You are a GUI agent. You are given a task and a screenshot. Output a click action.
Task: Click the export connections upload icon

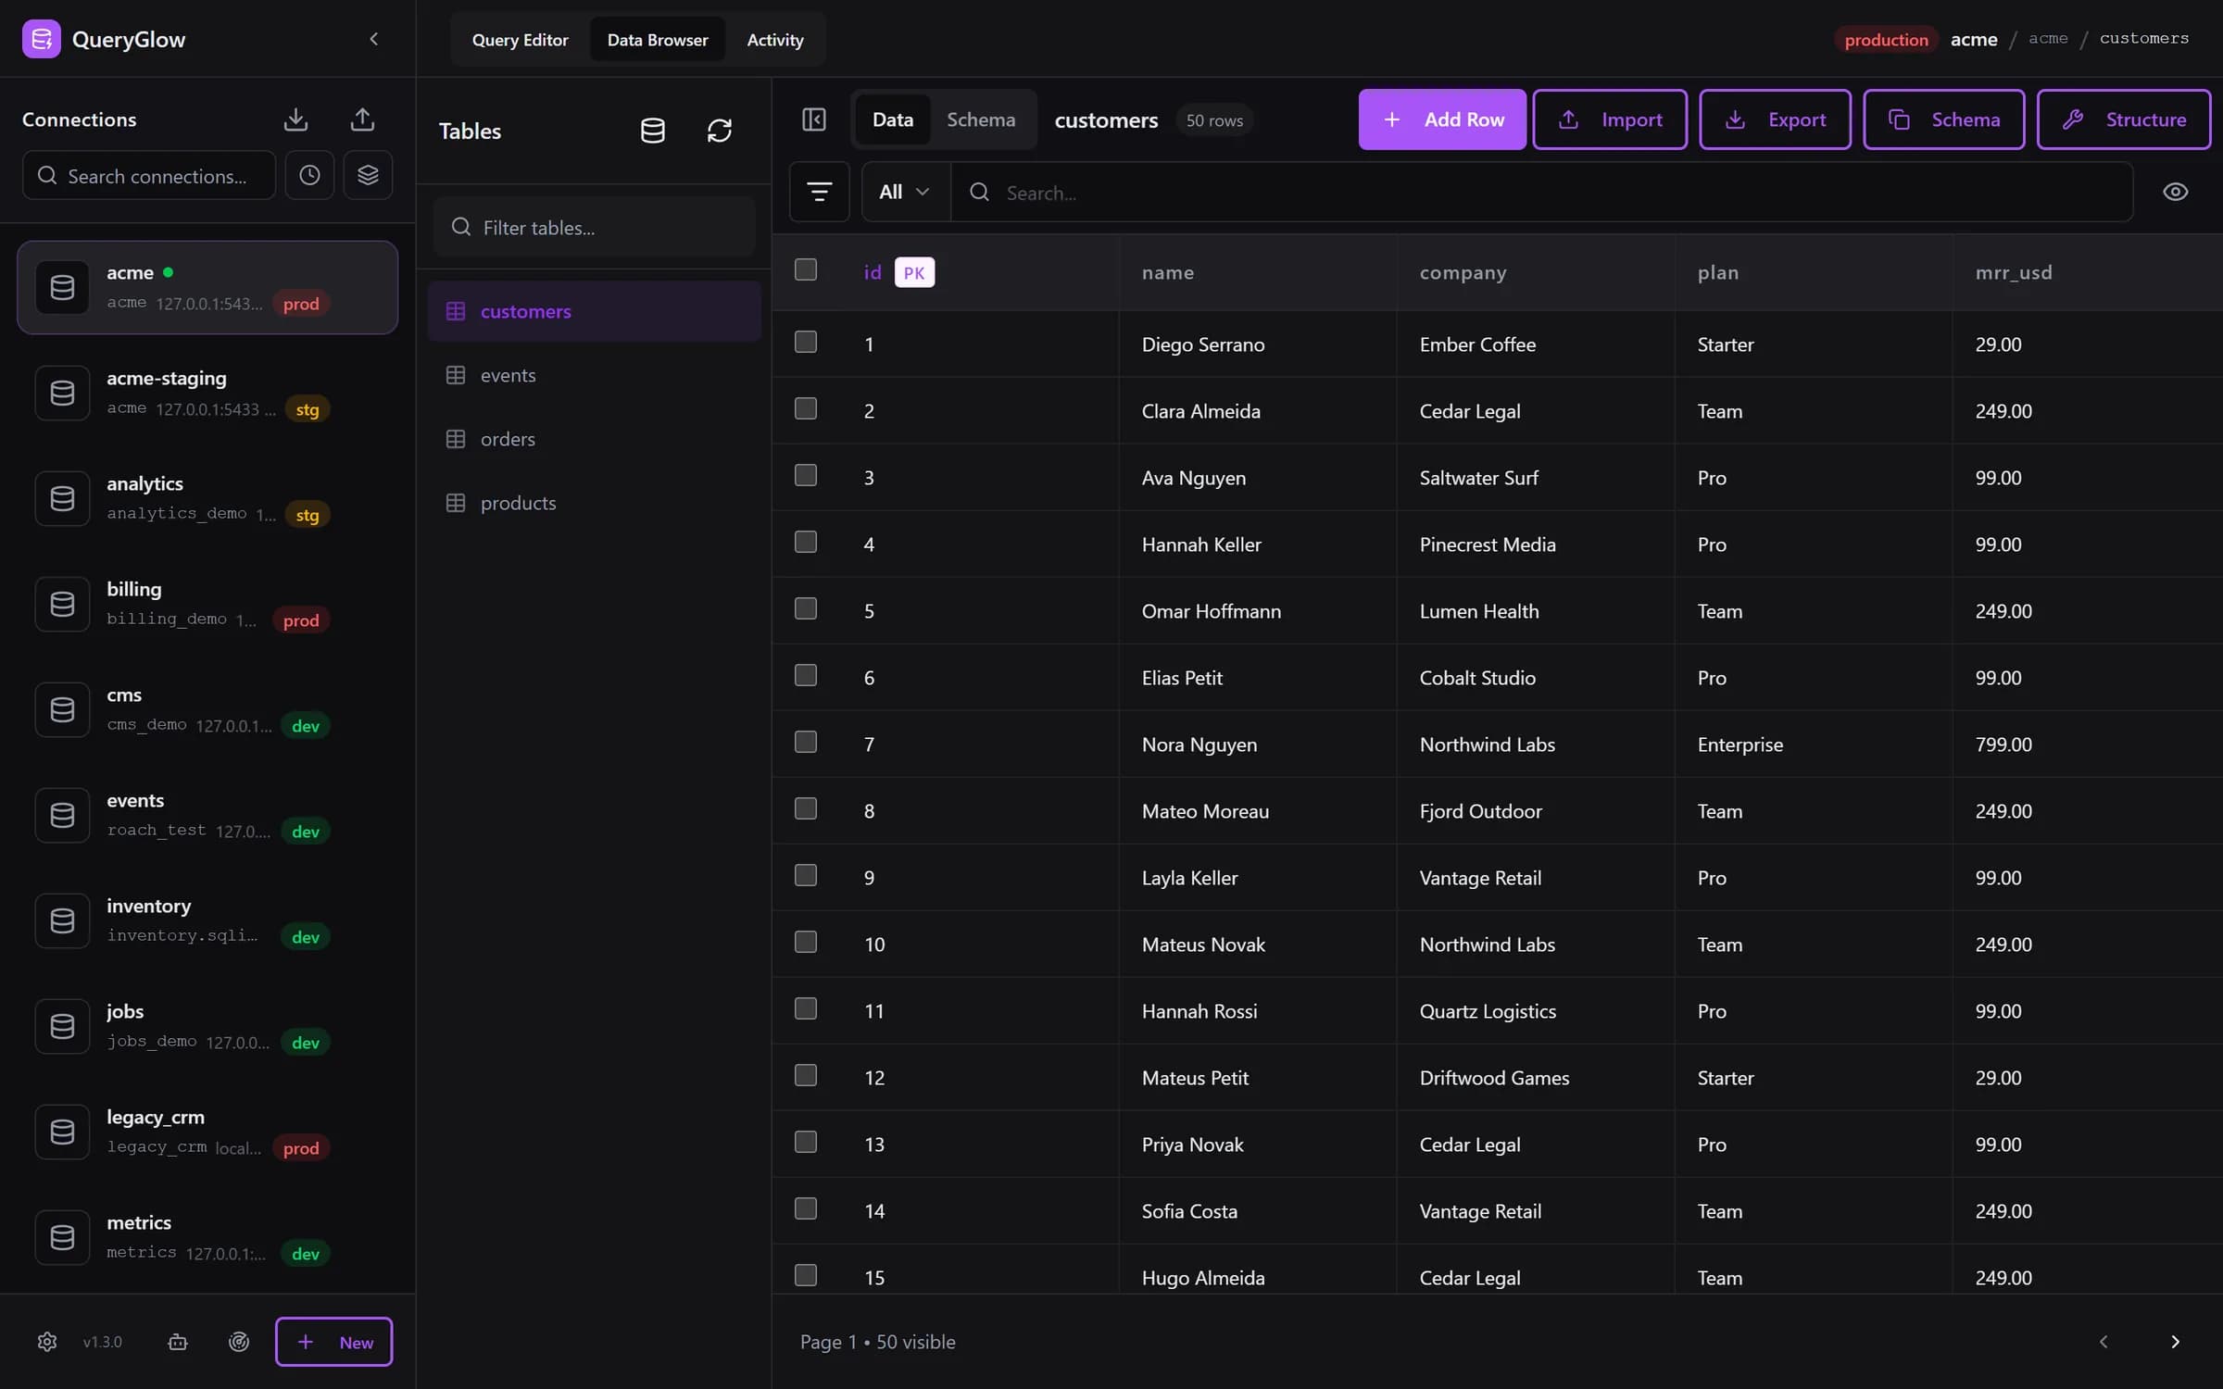point(362,119)
